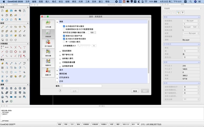Expand the 显示 section
The width and height of the screenshot is (204, 127).
point(57,71)
